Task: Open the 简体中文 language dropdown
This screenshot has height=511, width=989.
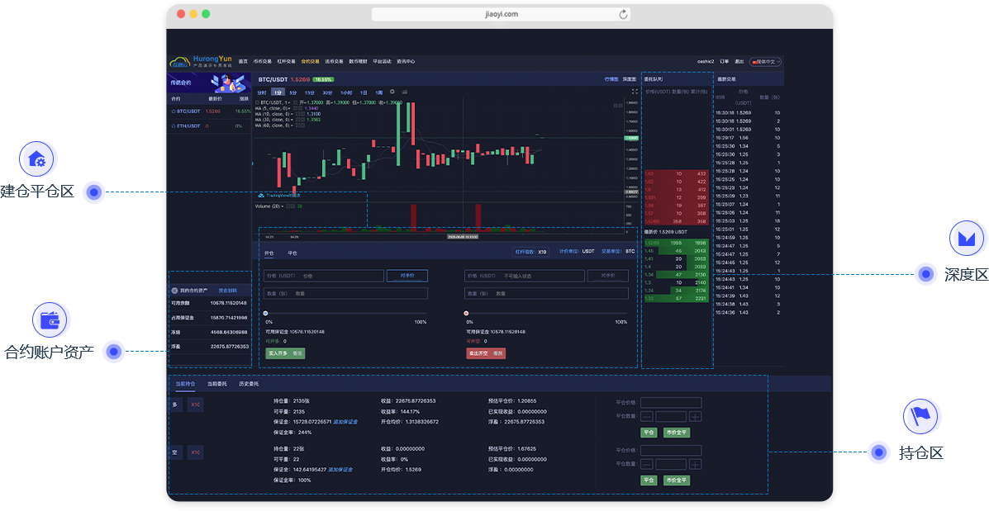Action: tap(766, 62)
